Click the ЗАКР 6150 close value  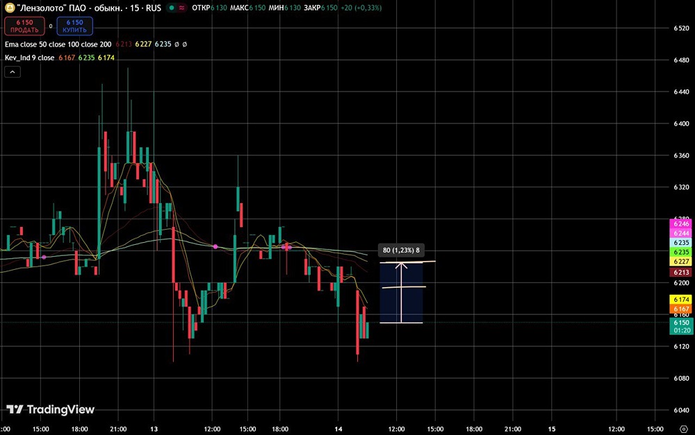320,8
